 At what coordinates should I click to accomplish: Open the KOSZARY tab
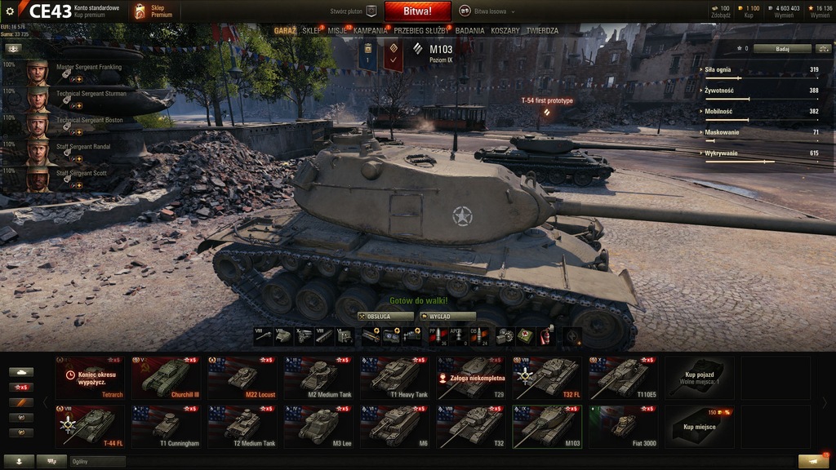point(505,31)
